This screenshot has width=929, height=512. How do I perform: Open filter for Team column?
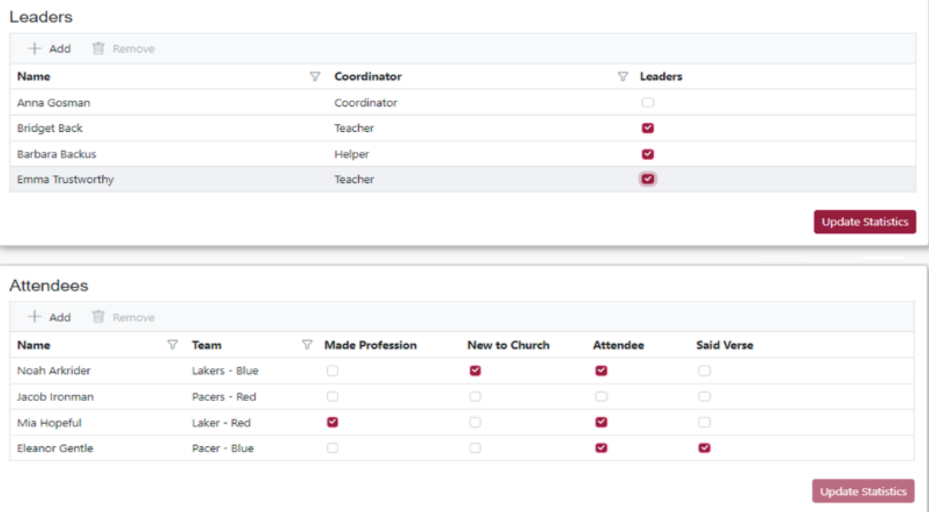(307, 345)
